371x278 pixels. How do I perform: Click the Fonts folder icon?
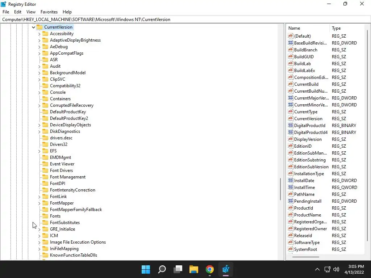(x=45, y=216)
